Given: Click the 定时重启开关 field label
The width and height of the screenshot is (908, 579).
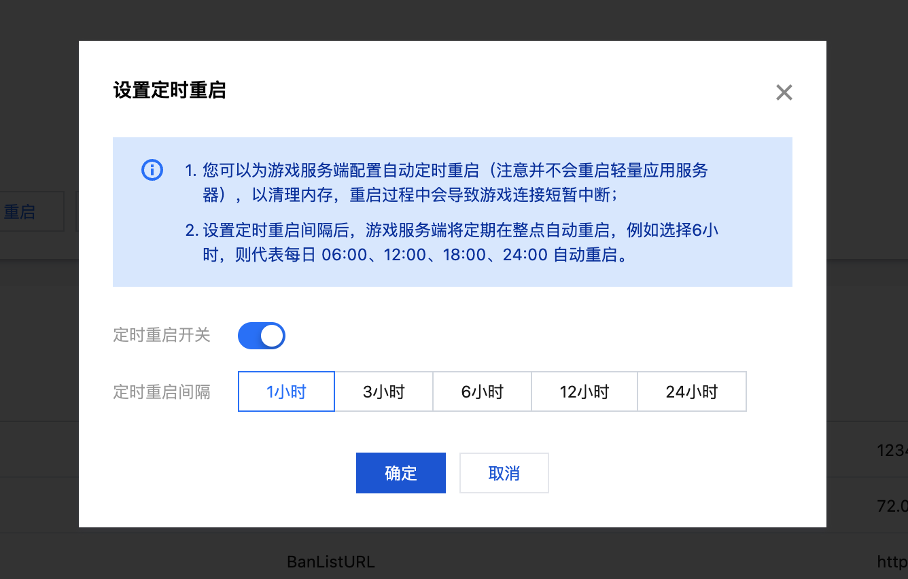Looking at the screenshot, I should click(x=161, y=335).
